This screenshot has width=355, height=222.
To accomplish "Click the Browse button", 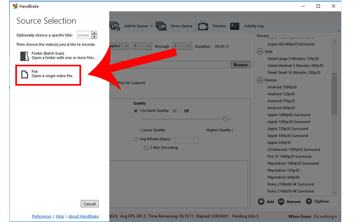I will pyautogui.click(x=240, y=65).
